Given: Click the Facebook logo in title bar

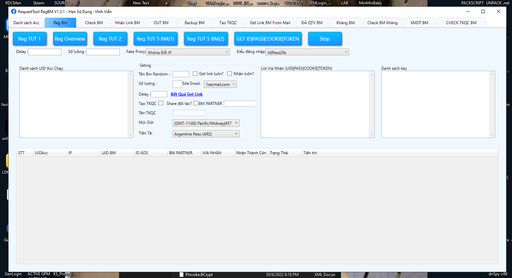Looking at the screenshot, I should pyautogui.click(x=14, y=11).
